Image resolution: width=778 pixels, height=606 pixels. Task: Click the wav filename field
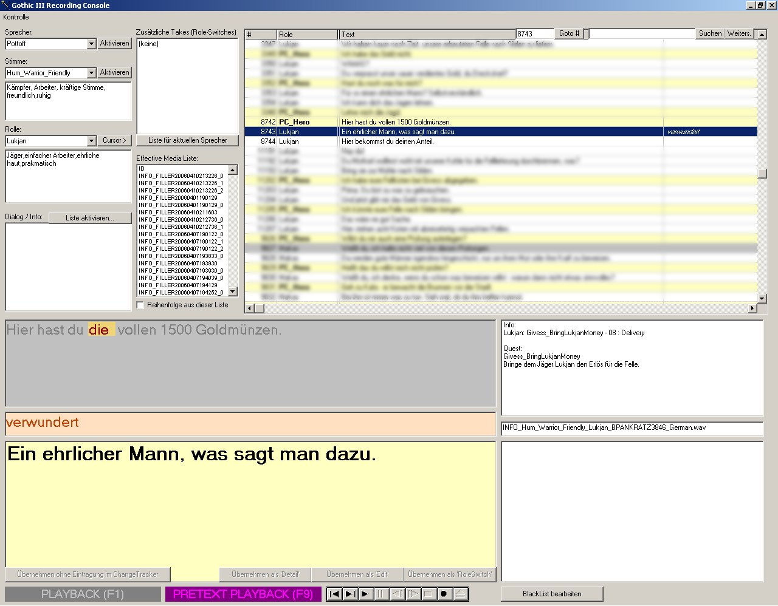click(632, 428)
